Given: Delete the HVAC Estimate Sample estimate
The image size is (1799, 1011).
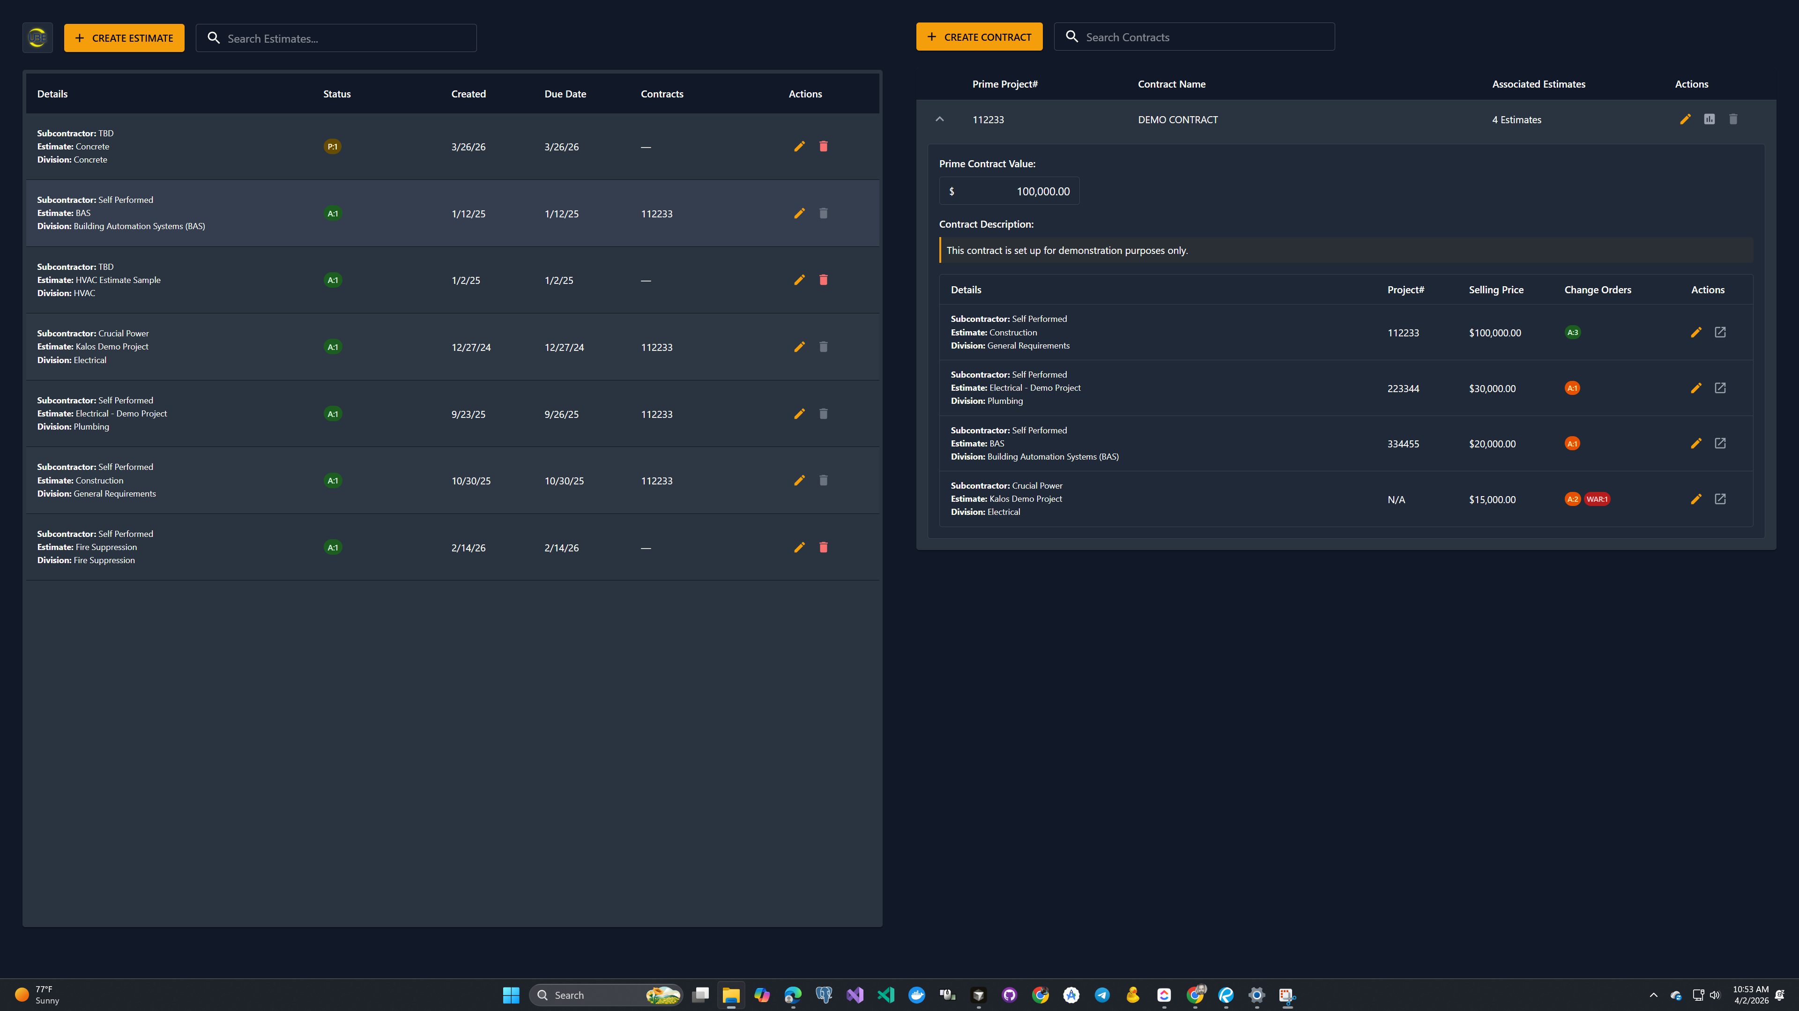Looking at the screenshot, I should point(824,280).
